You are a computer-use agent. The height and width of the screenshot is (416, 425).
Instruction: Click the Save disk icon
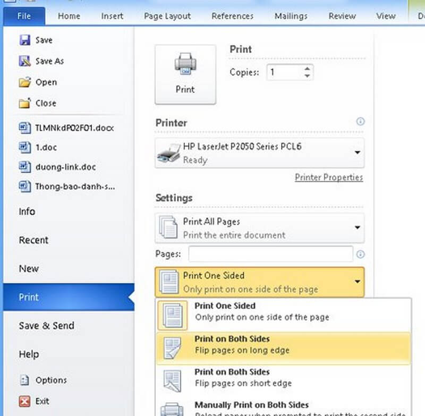pyautogui.click(x=24, y=40)
